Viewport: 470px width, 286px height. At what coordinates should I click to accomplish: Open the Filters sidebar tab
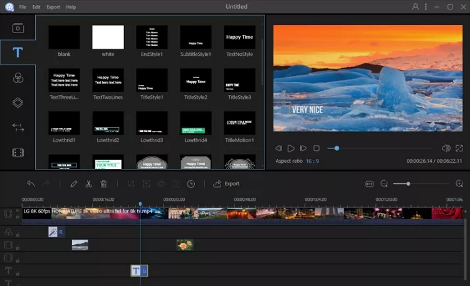point(18,78)
